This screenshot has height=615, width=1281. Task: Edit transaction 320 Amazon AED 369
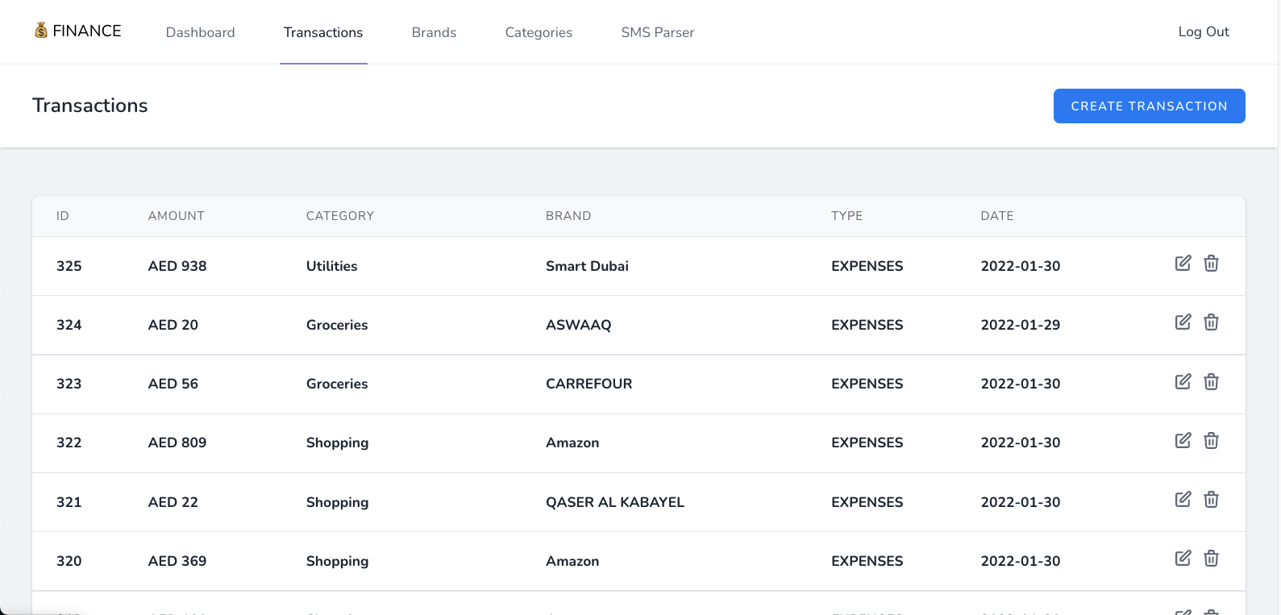(1183, 558)
